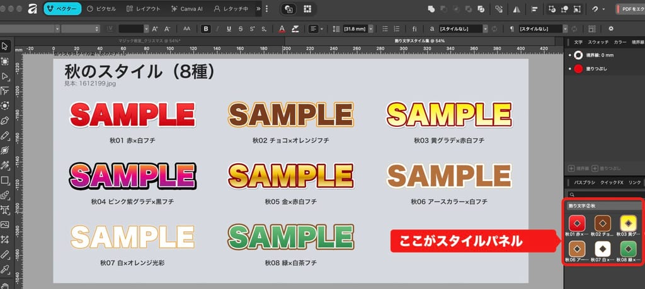Screen dimensions: 645x289
Task: Switch to マジック教室_クリスマス document tab
Action: (150, 41)
